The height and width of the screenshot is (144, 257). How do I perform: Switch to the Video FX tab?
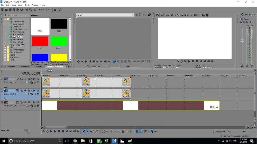(x=39, y=67)
